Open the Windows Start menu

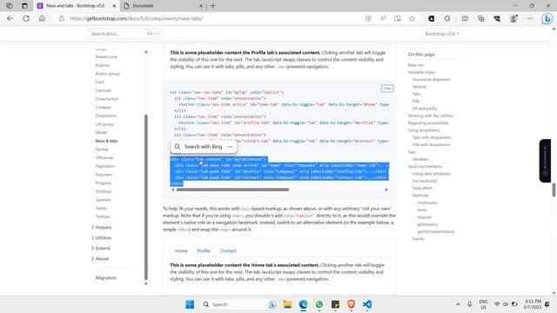190,304
